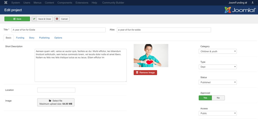Viewport: 258px width, 124px height.
Task: Open the Menus menu
Action: 37,3
